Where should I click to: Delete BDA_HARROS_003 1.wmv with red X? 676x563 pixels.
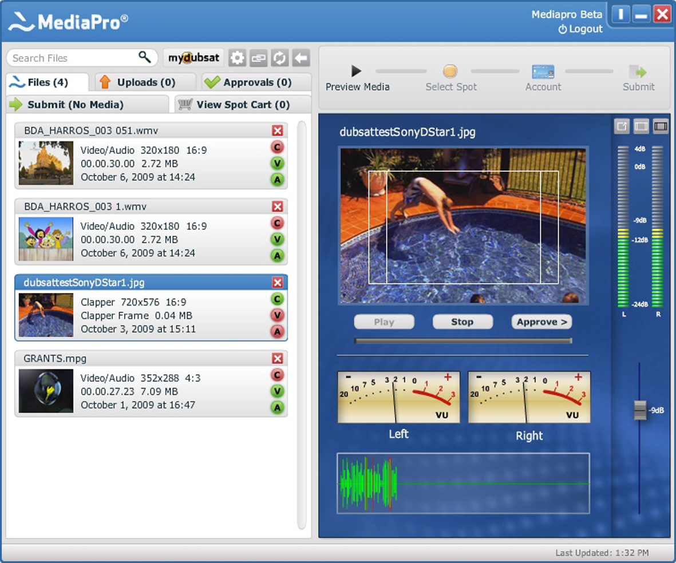pos(278,207)
